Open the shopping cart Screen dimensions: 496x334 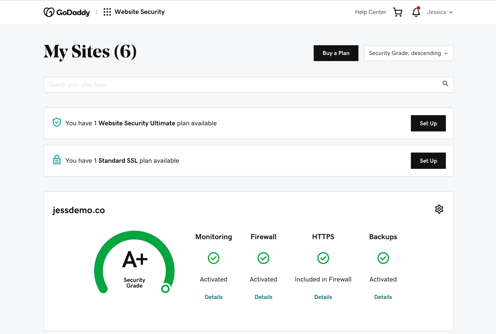[398, 12]
